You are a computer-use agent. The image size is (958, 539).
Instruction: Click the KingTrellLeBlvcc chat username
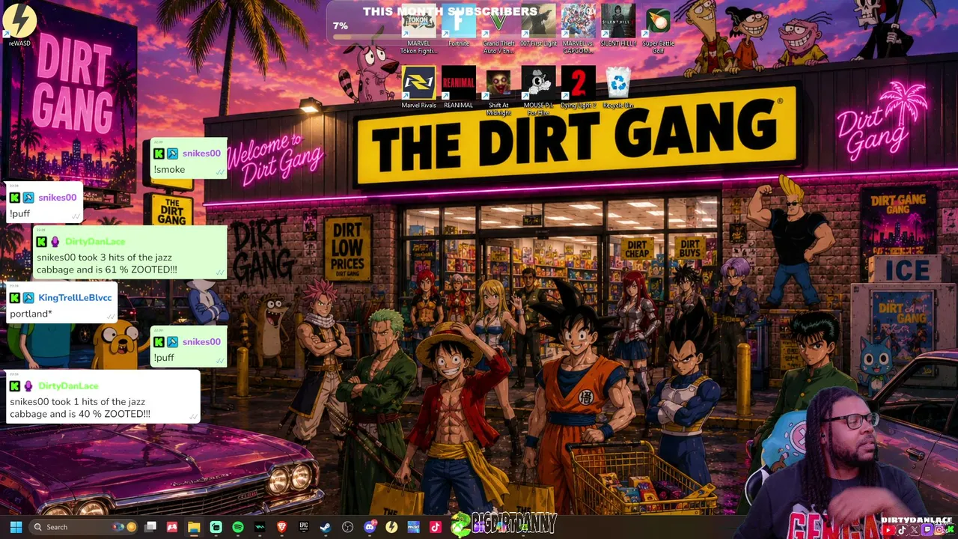(75, 298)
